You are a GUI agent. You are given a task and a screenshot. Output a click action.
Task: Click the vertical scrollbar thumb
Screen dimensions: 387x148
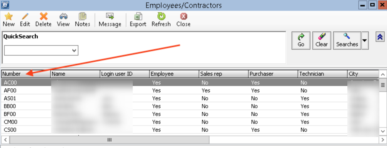coord(382,85)
